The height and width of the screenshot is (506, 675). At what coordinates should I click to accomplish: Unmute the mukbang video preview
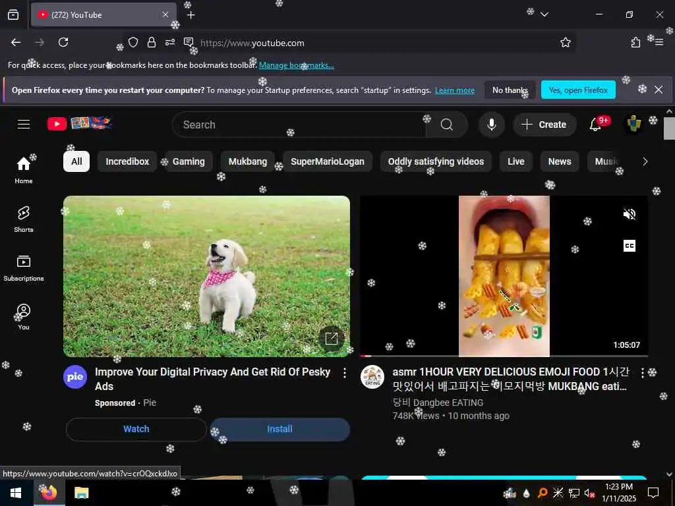coord(630,214)
